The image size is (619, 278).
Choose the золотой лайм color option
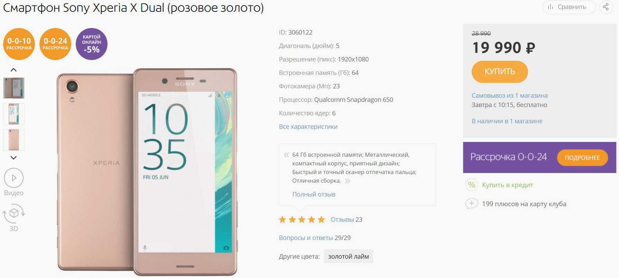pyautogui.click(x=348, y=256)
